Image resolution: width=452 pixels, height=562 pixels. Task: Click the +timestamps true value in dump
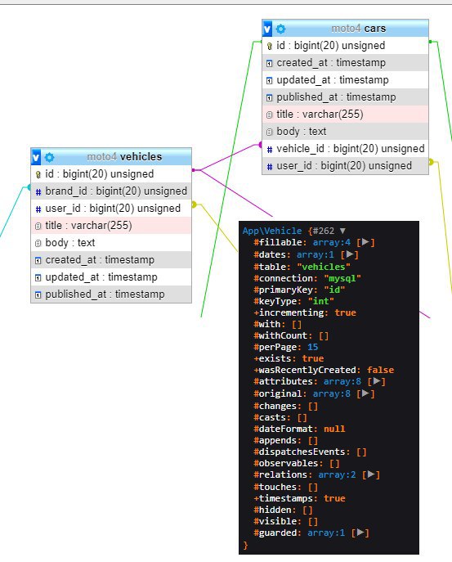(x=334, y=498)
